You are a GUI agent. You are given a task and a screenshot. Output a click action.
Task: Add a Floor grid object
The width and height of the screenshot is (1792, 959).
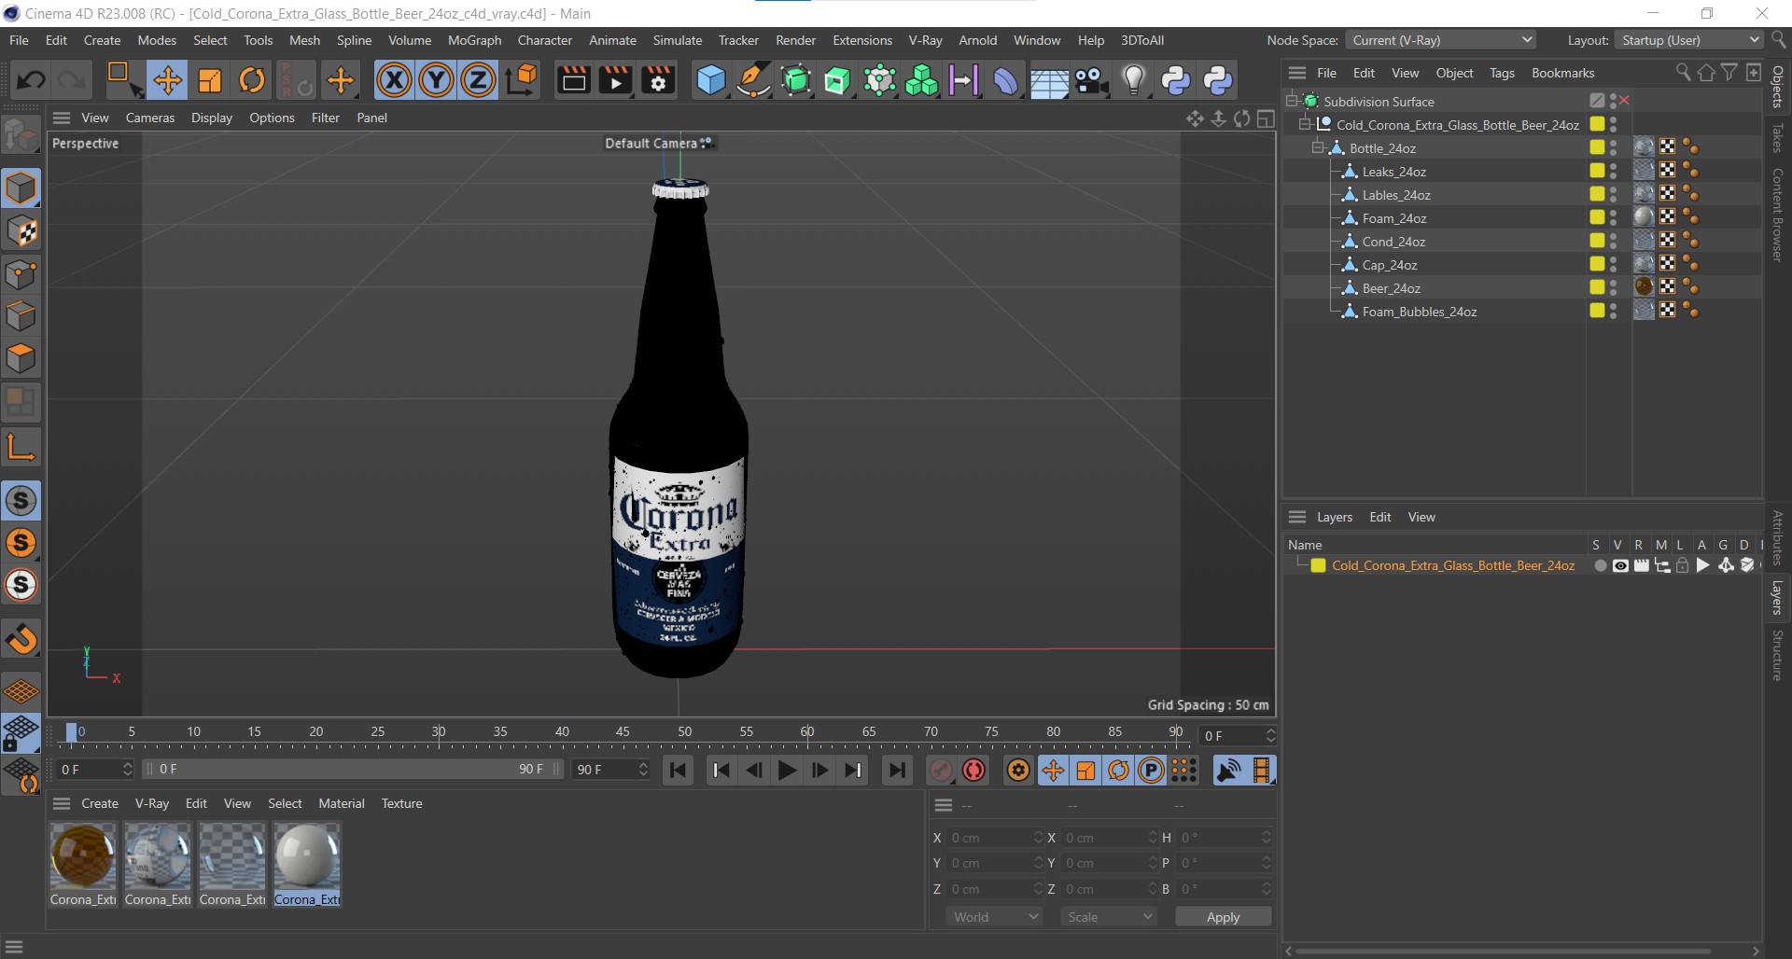click(x=1049, y=82)
